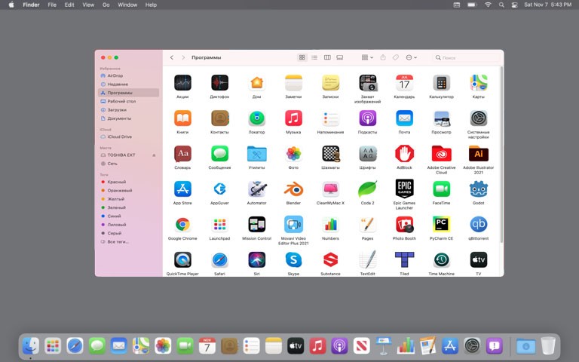Select the Godot application icon
Image resolution: width=579 pixels, height=362 pixels.
tap(479, 189)
